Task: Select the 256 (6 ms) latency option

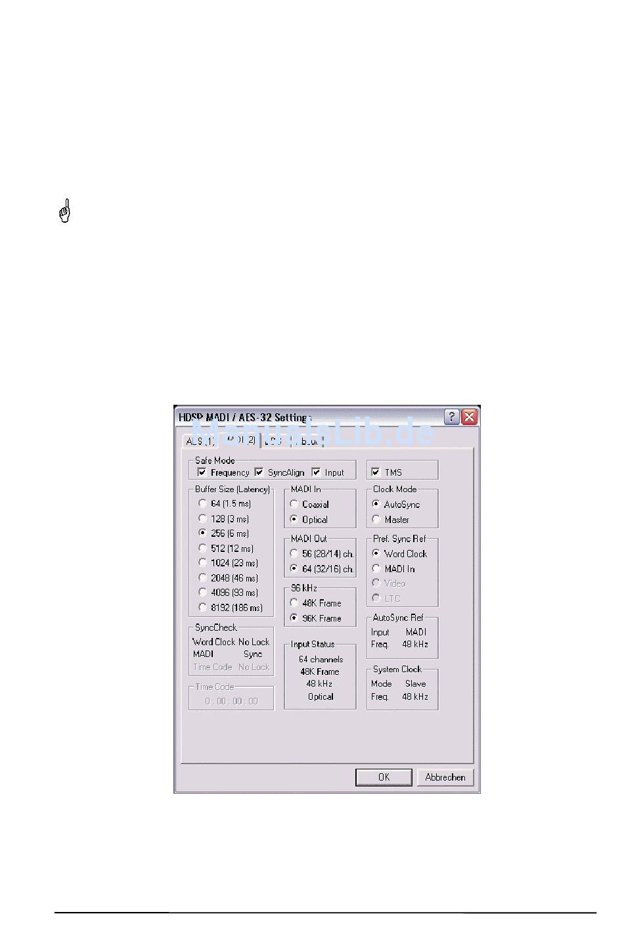Action: (202, 533)
